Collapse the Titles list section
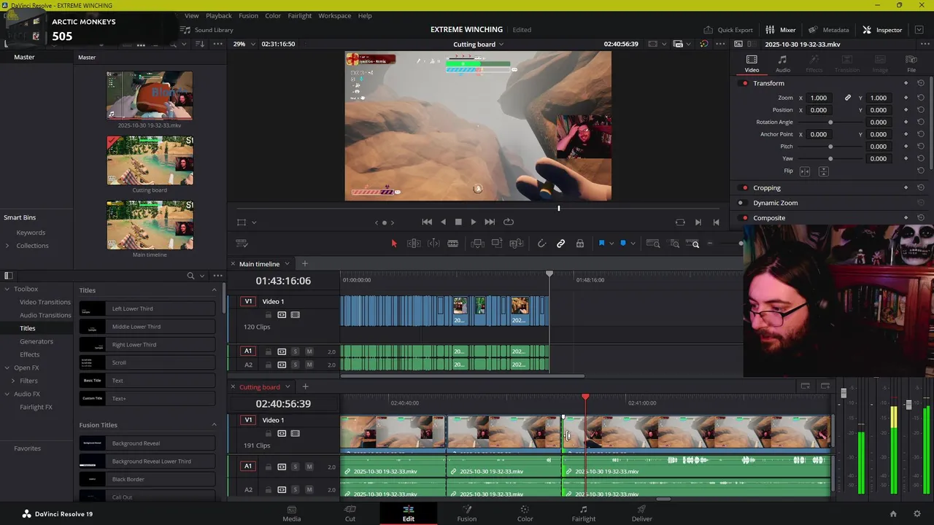Viewport: 934px width, 525px height. 214,290
